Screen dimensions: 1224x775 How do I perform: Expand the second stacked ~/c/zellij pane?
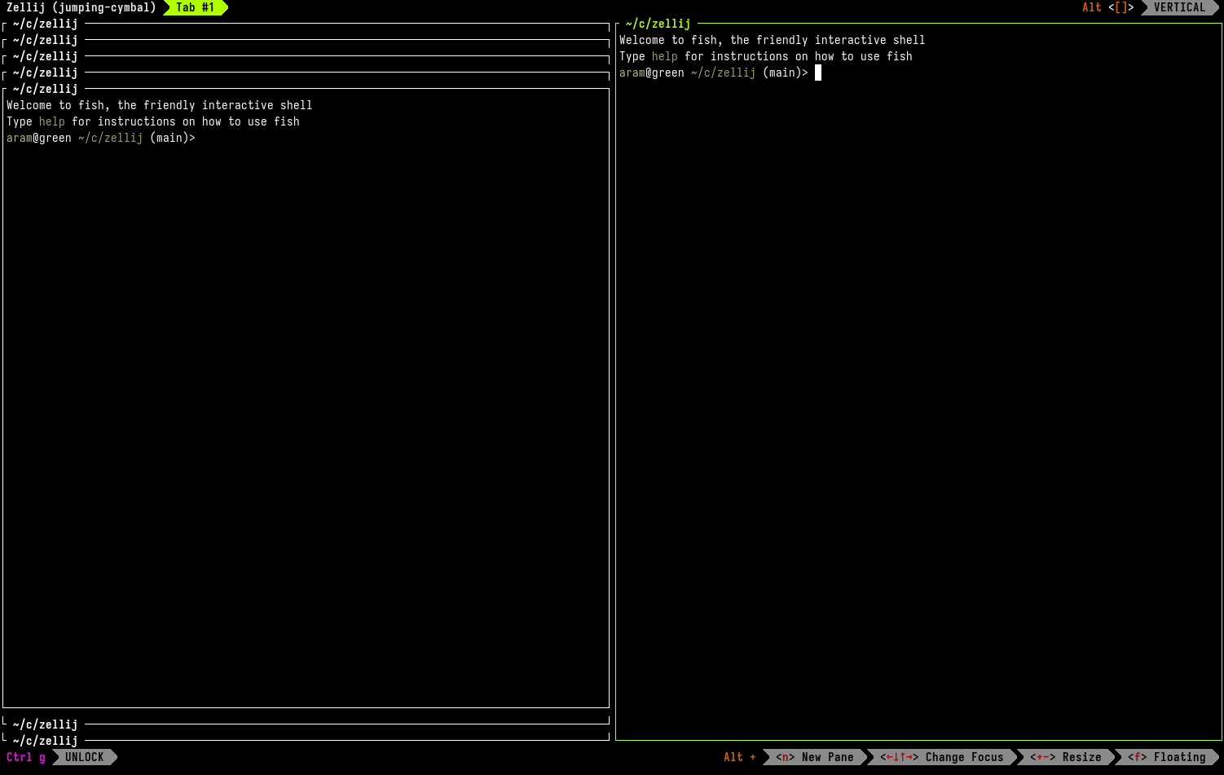[46, 40]
